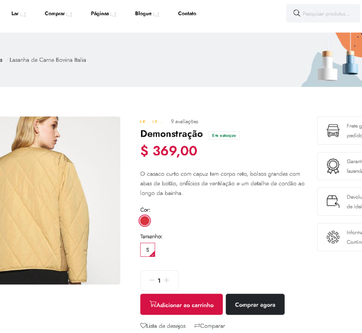The image size is (362, 333).
Task: Open the Blogue menu item
Action: [x=147, y=14]
